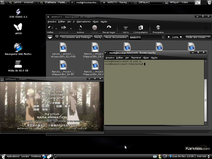The image size is (212, 159).
Task: Click terminal scrollbar down arrow
Action: click(x=205, y=124)
